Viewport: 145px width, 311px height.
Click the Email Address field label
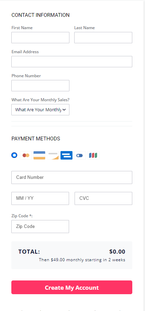(x=25, y=52)
